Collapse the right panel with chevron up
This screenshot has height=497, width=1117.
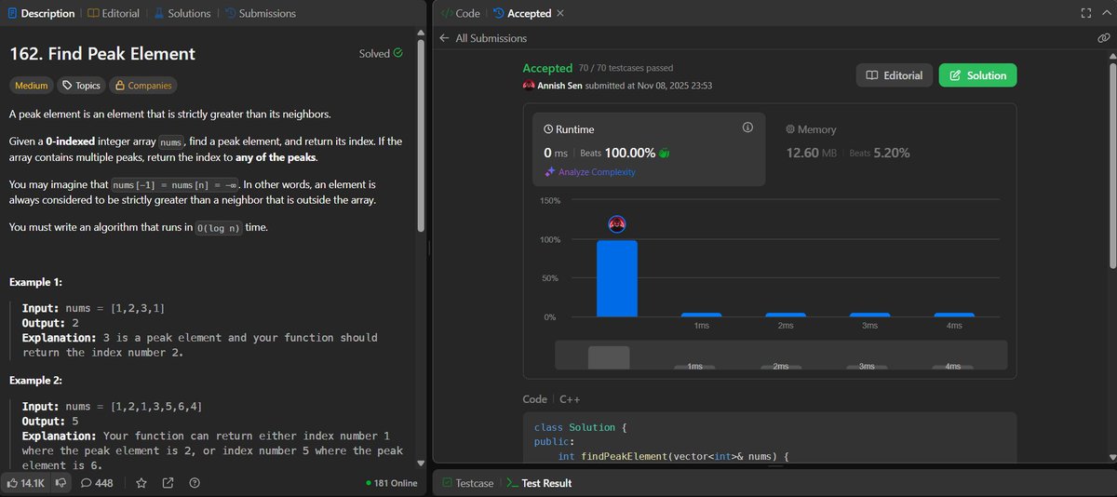(x=1105, y=13)
